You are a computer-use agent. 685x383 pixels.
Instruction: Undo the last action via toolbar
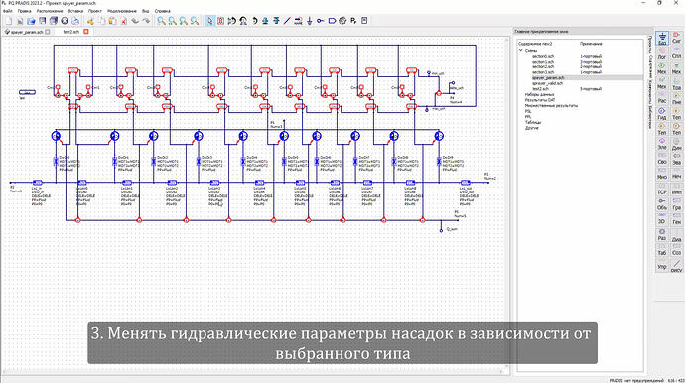point(135,21)
